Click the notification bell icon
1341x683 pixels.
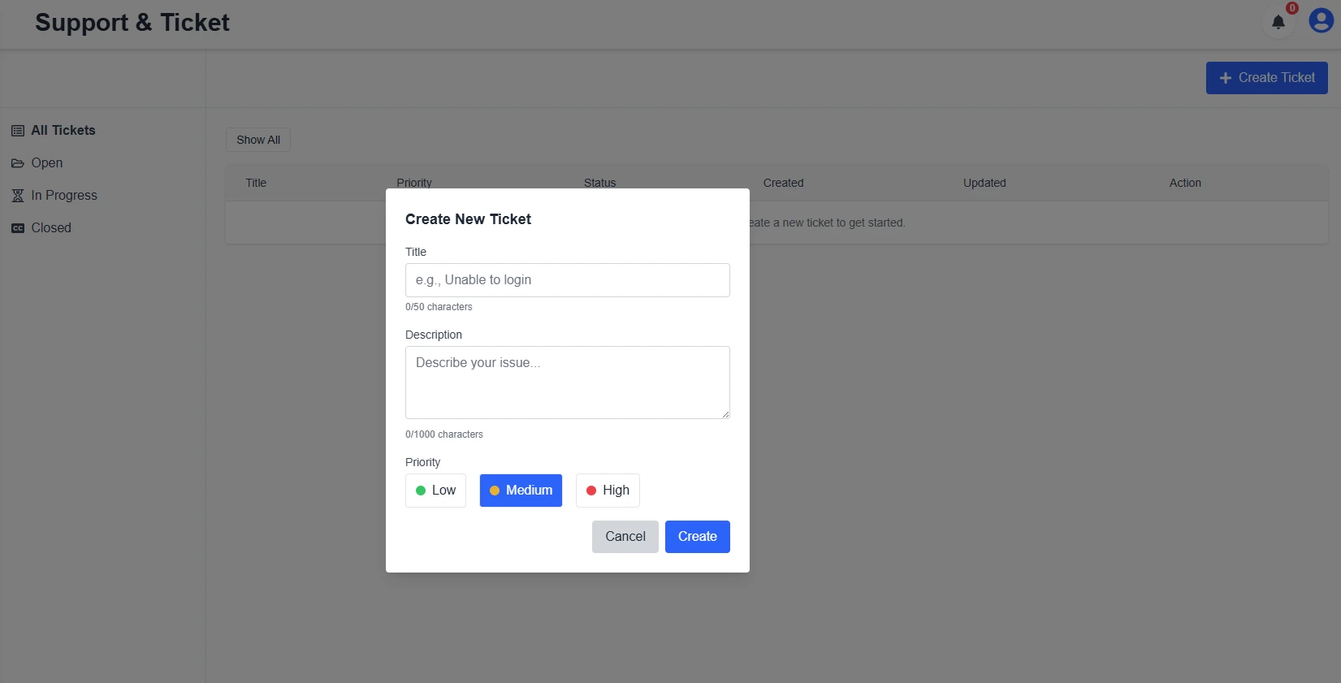[x=1276, y=23]
